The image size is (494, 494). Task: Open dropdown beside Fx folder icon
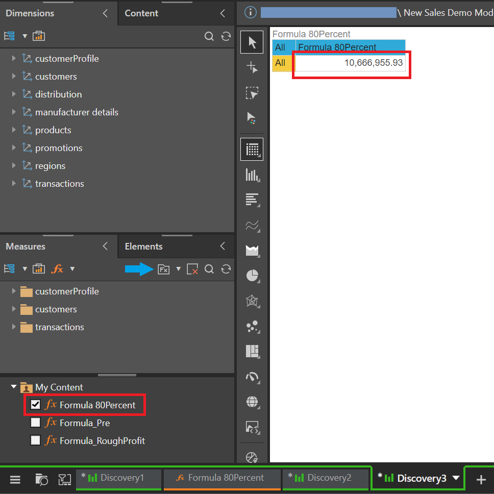coord(178,269)
